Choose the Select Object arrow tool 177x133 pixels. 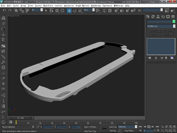[46, 11]
